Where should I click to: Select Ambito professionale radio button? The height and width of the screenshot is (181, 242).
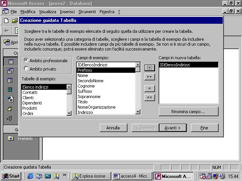tap(26, 60)
